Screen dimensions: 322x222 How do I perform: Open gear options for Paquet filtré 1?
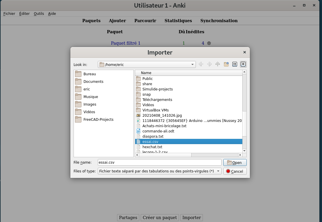coord(209,43)
